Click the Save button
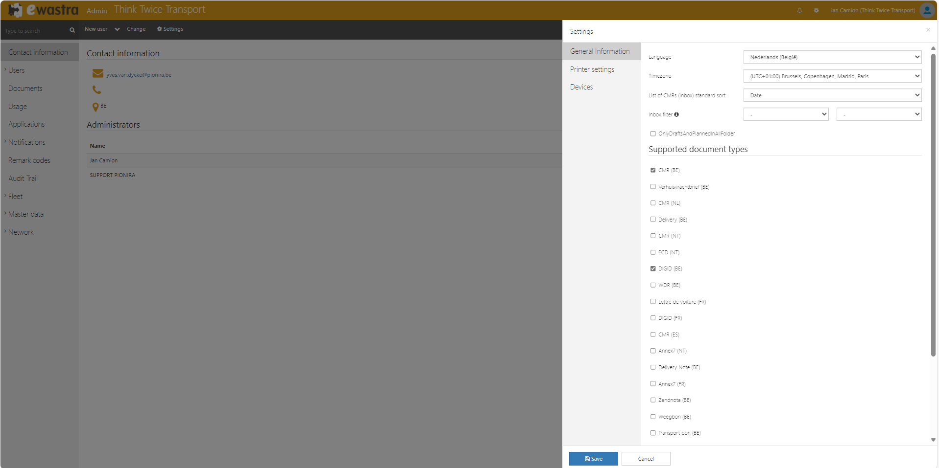 coord(593,458)
